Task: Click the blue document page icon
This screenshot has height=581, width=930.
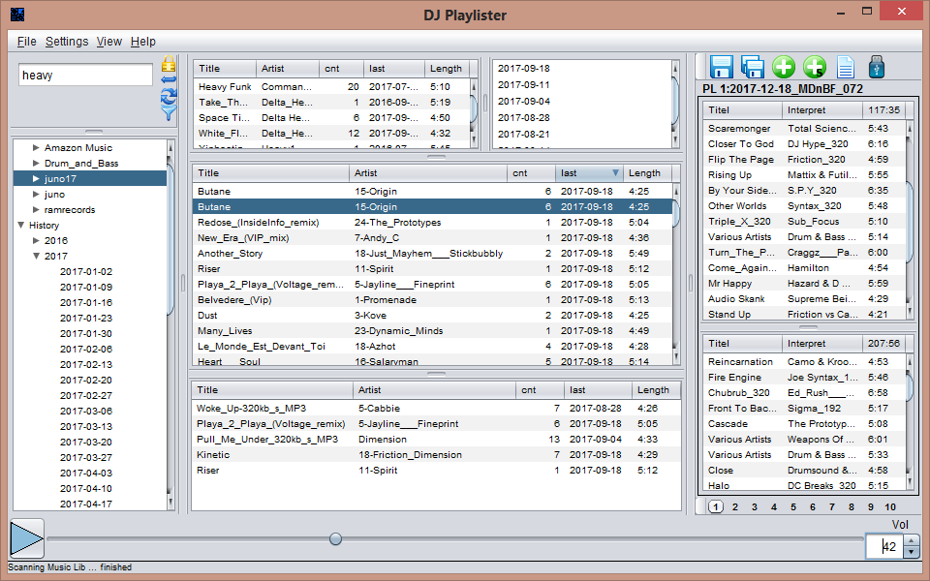Action: click(845, 67)
